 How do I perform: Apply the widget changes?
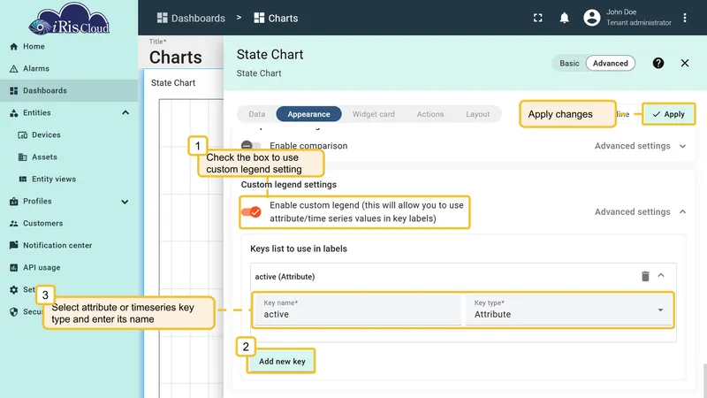pos(669,114)
